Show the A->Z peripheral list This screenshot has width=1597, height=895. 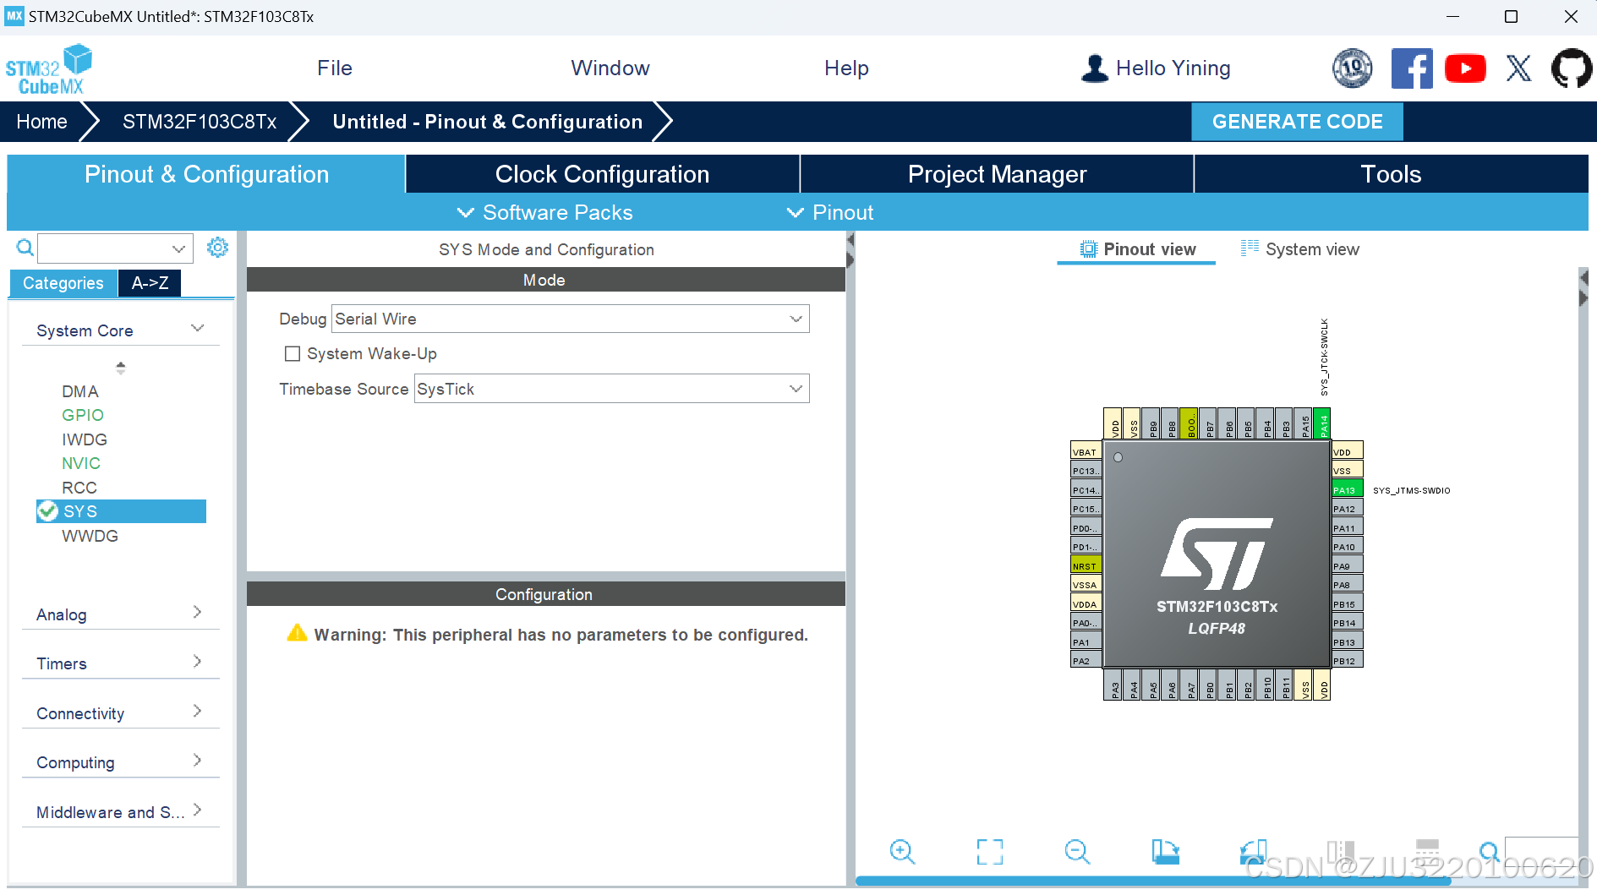point(150,283)
